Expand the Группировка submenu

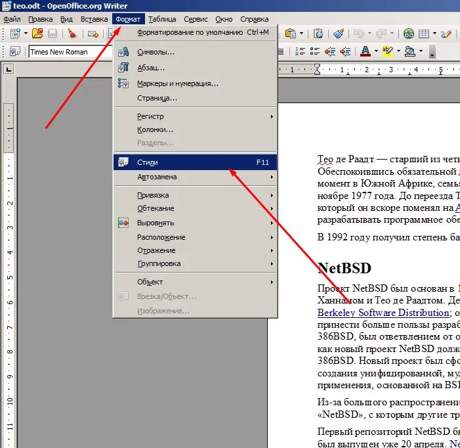(195, 263)
